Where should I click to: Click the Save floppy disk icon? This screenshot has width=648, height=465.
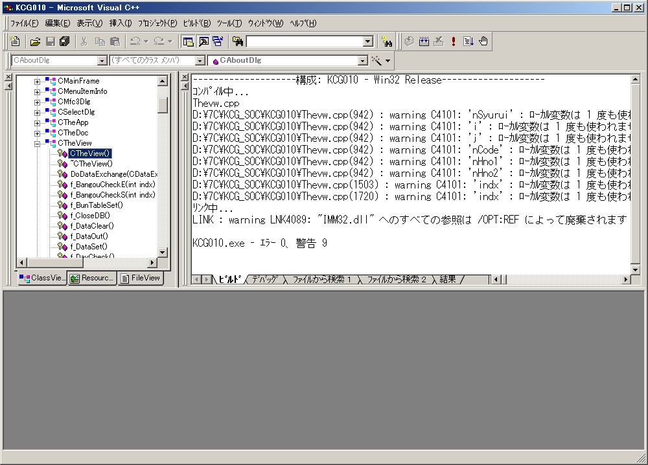click(51, 41)
